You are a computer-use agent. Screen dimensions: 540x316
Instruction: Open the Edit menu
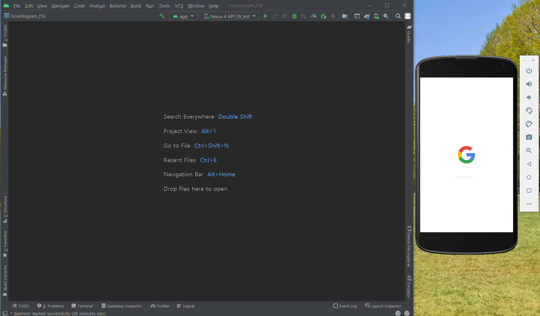pos(29,6)
